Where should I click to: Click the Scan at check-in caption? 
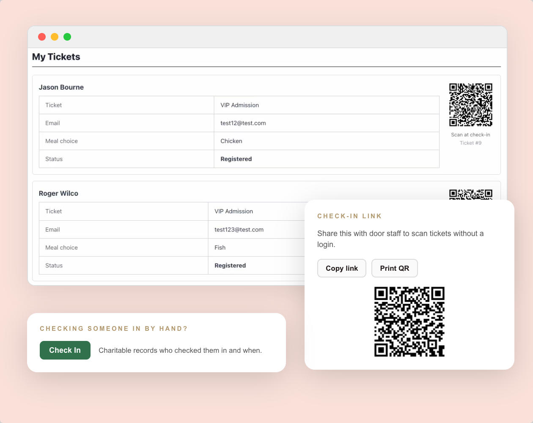point(471,135)
